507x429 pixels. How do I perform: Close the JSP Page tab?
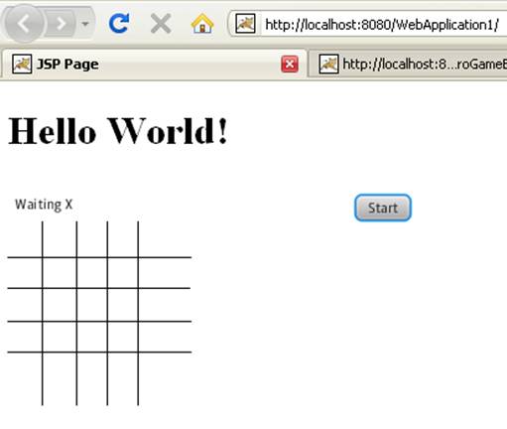pos(290,64)
